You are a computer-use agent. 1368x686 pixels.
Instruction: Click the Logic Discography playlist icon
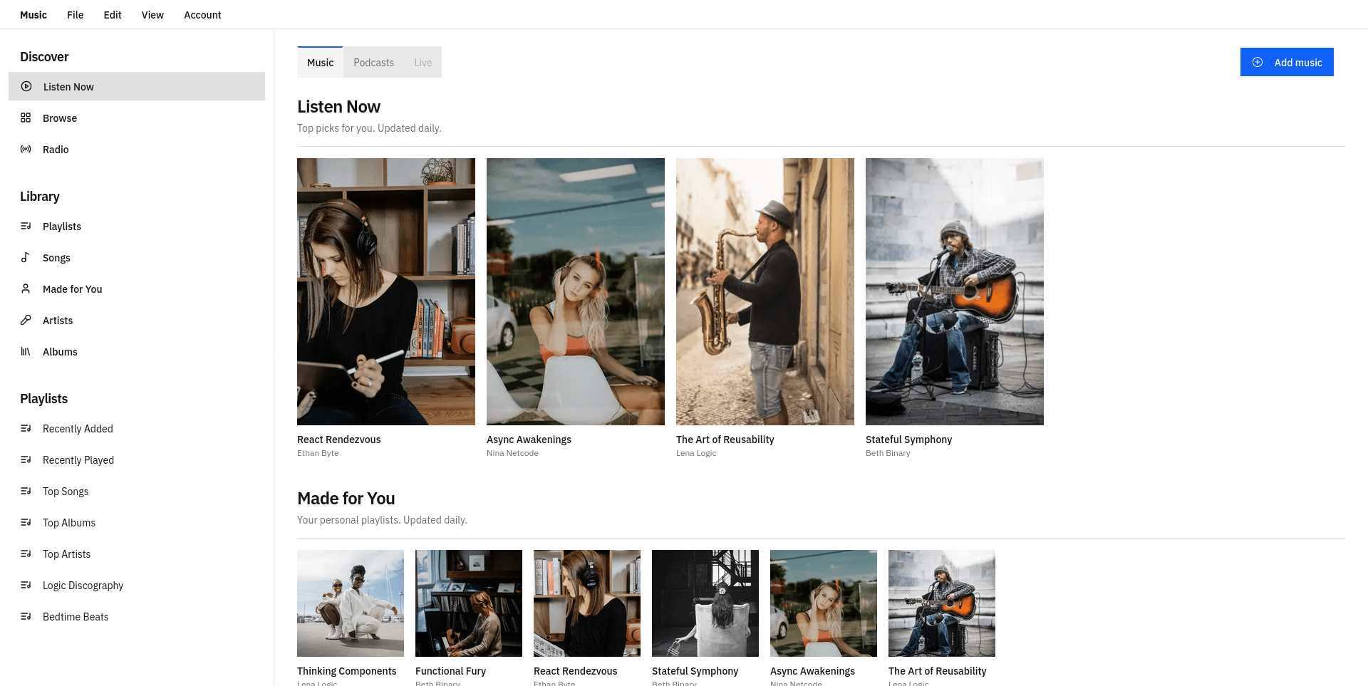click(26, 585)
